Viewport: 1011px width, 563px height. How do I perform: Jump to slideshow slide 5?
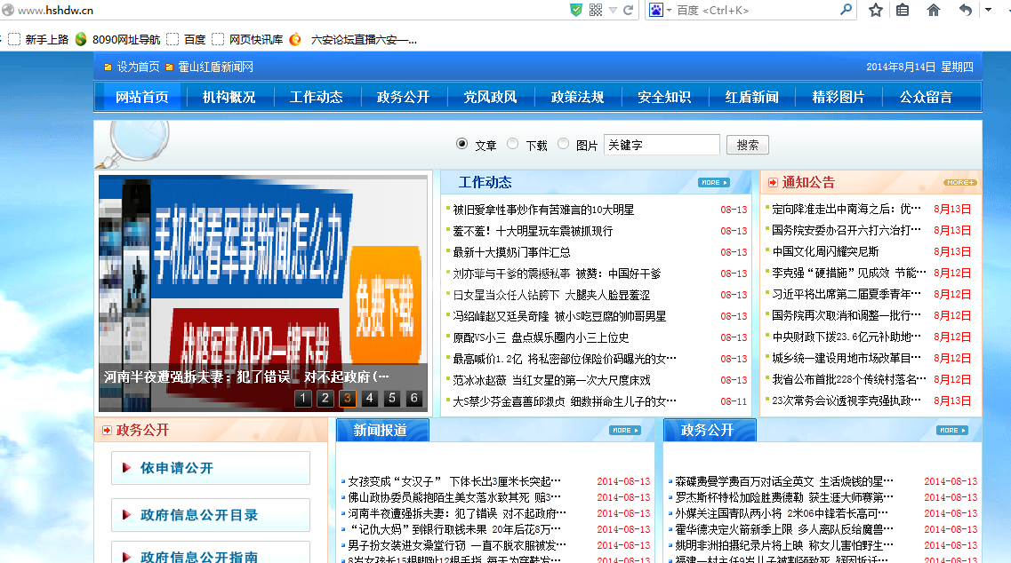point(391,398)
